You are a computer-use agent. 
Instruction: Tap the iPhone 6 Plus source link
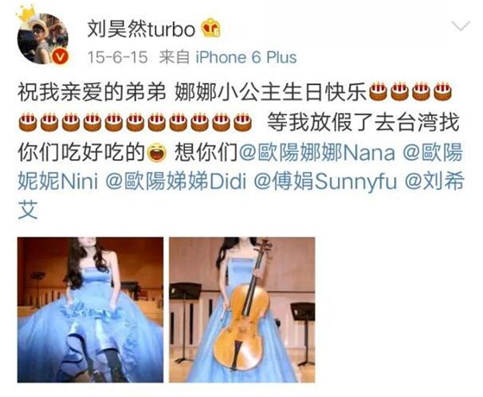coord(246,57)
